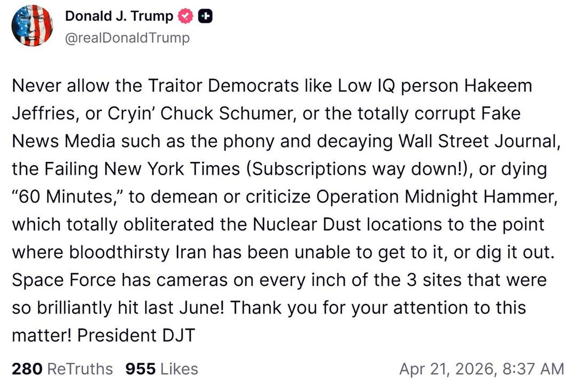
Task: Click the red verified checkmark badge
Action: 185,17
